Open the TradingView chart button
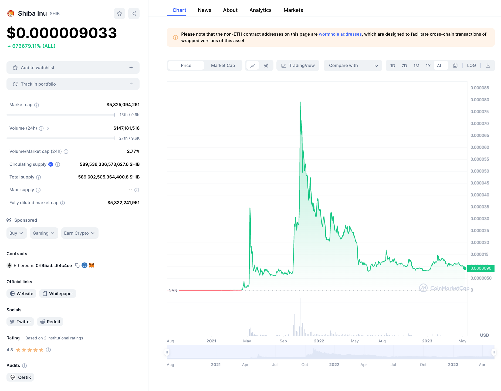The height and width of the screenshot is (391, 501). [x=298, y=66]
